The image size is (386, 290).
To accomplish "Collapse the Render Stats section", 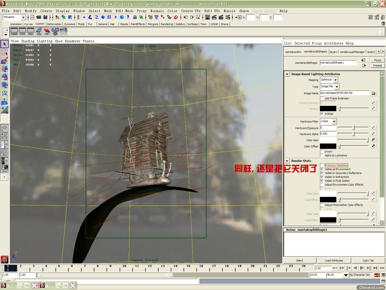I will [x=287, y=161].
